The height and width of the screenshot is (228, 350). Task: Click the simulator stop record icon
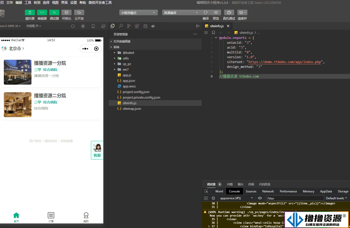coord(83,26)
